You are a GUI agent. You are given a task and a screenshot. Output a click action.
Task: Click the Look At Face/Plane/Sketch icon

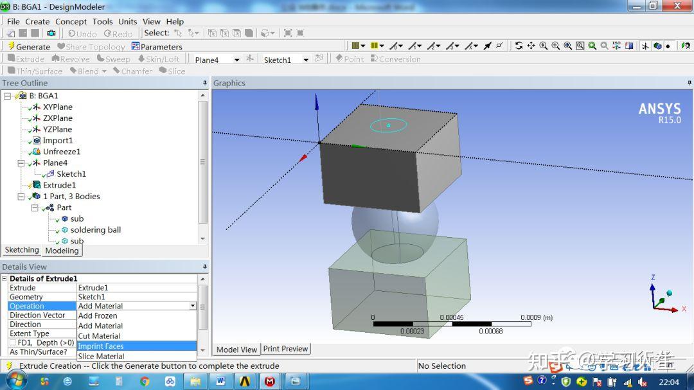pos(686,46)
